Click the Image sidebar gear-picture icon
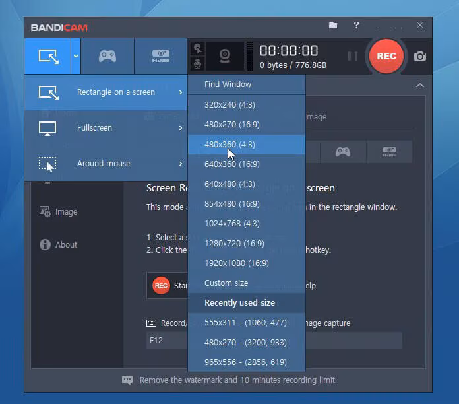The width and height of the screenshot is (459, 404). click(45, 211)
